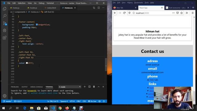Open the Search view in activity bar

coord(5,16)
